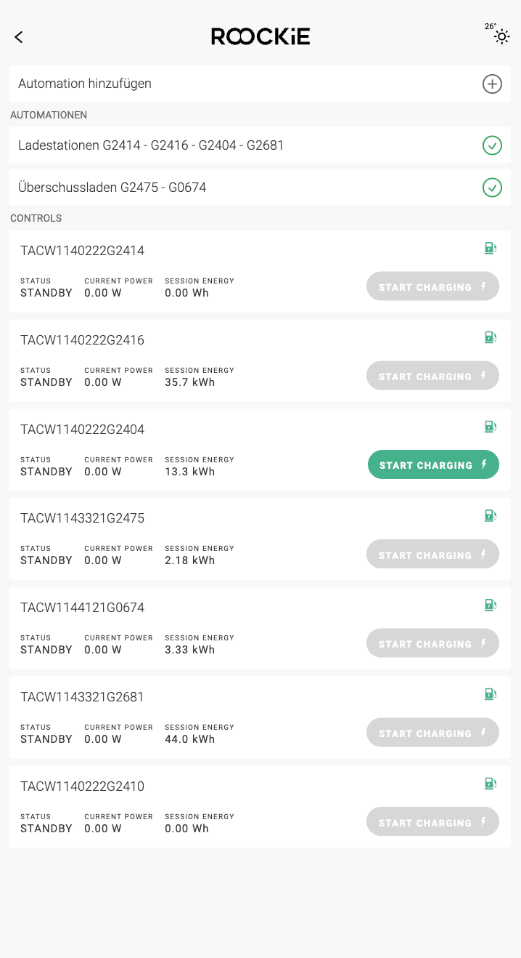Screen dimensions: 521x958
Task: Click the charger icon for TACW1143321G2681
Action: [490, 694]
